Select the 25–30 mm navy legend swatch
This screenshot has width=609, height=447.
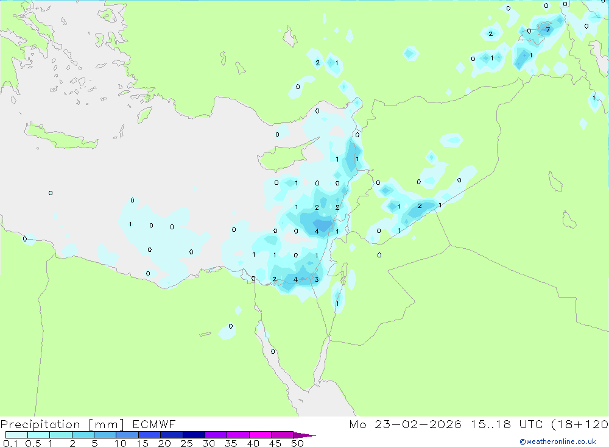coord(194,435)
